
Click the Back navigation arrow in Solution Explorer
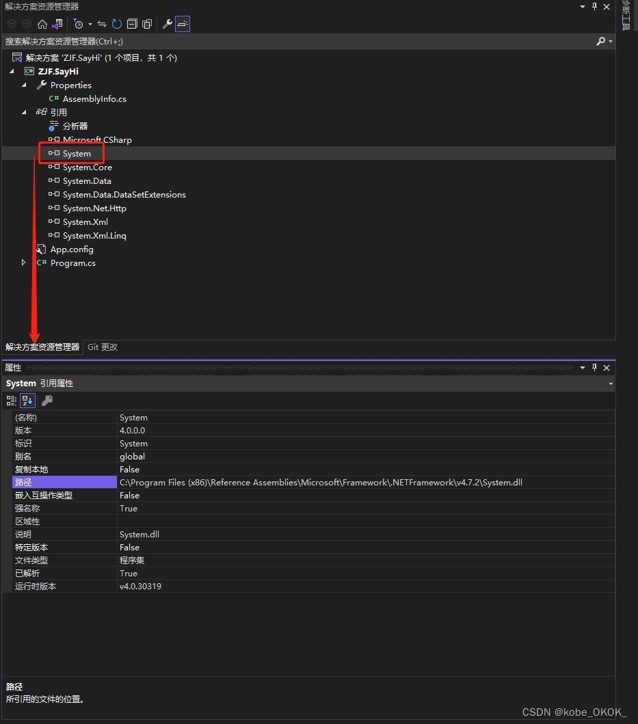click(x=12, y=24)
